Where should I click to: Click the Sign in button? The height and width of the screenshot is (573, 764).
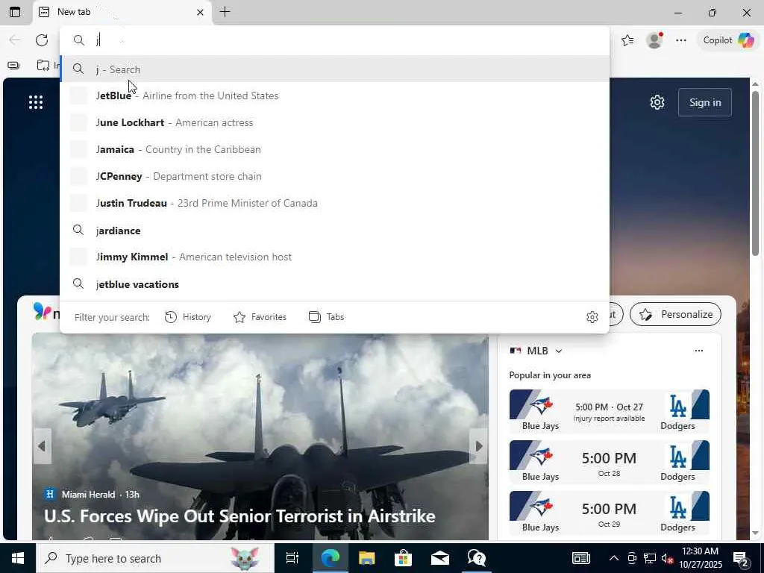704,102
